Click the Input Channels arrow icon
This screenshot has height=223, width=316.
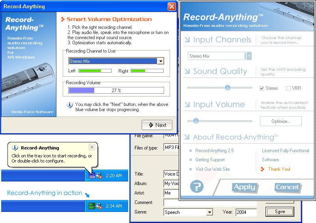187,40
